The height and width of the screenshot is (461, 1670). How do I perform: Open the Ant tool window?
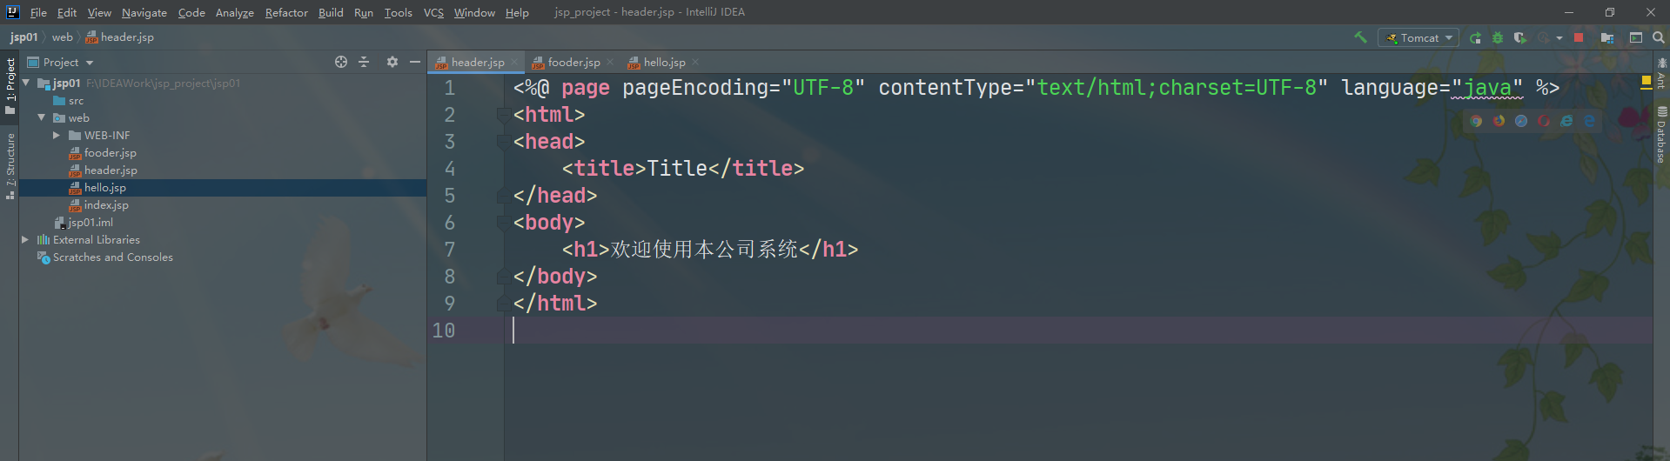pos(1661,73)
